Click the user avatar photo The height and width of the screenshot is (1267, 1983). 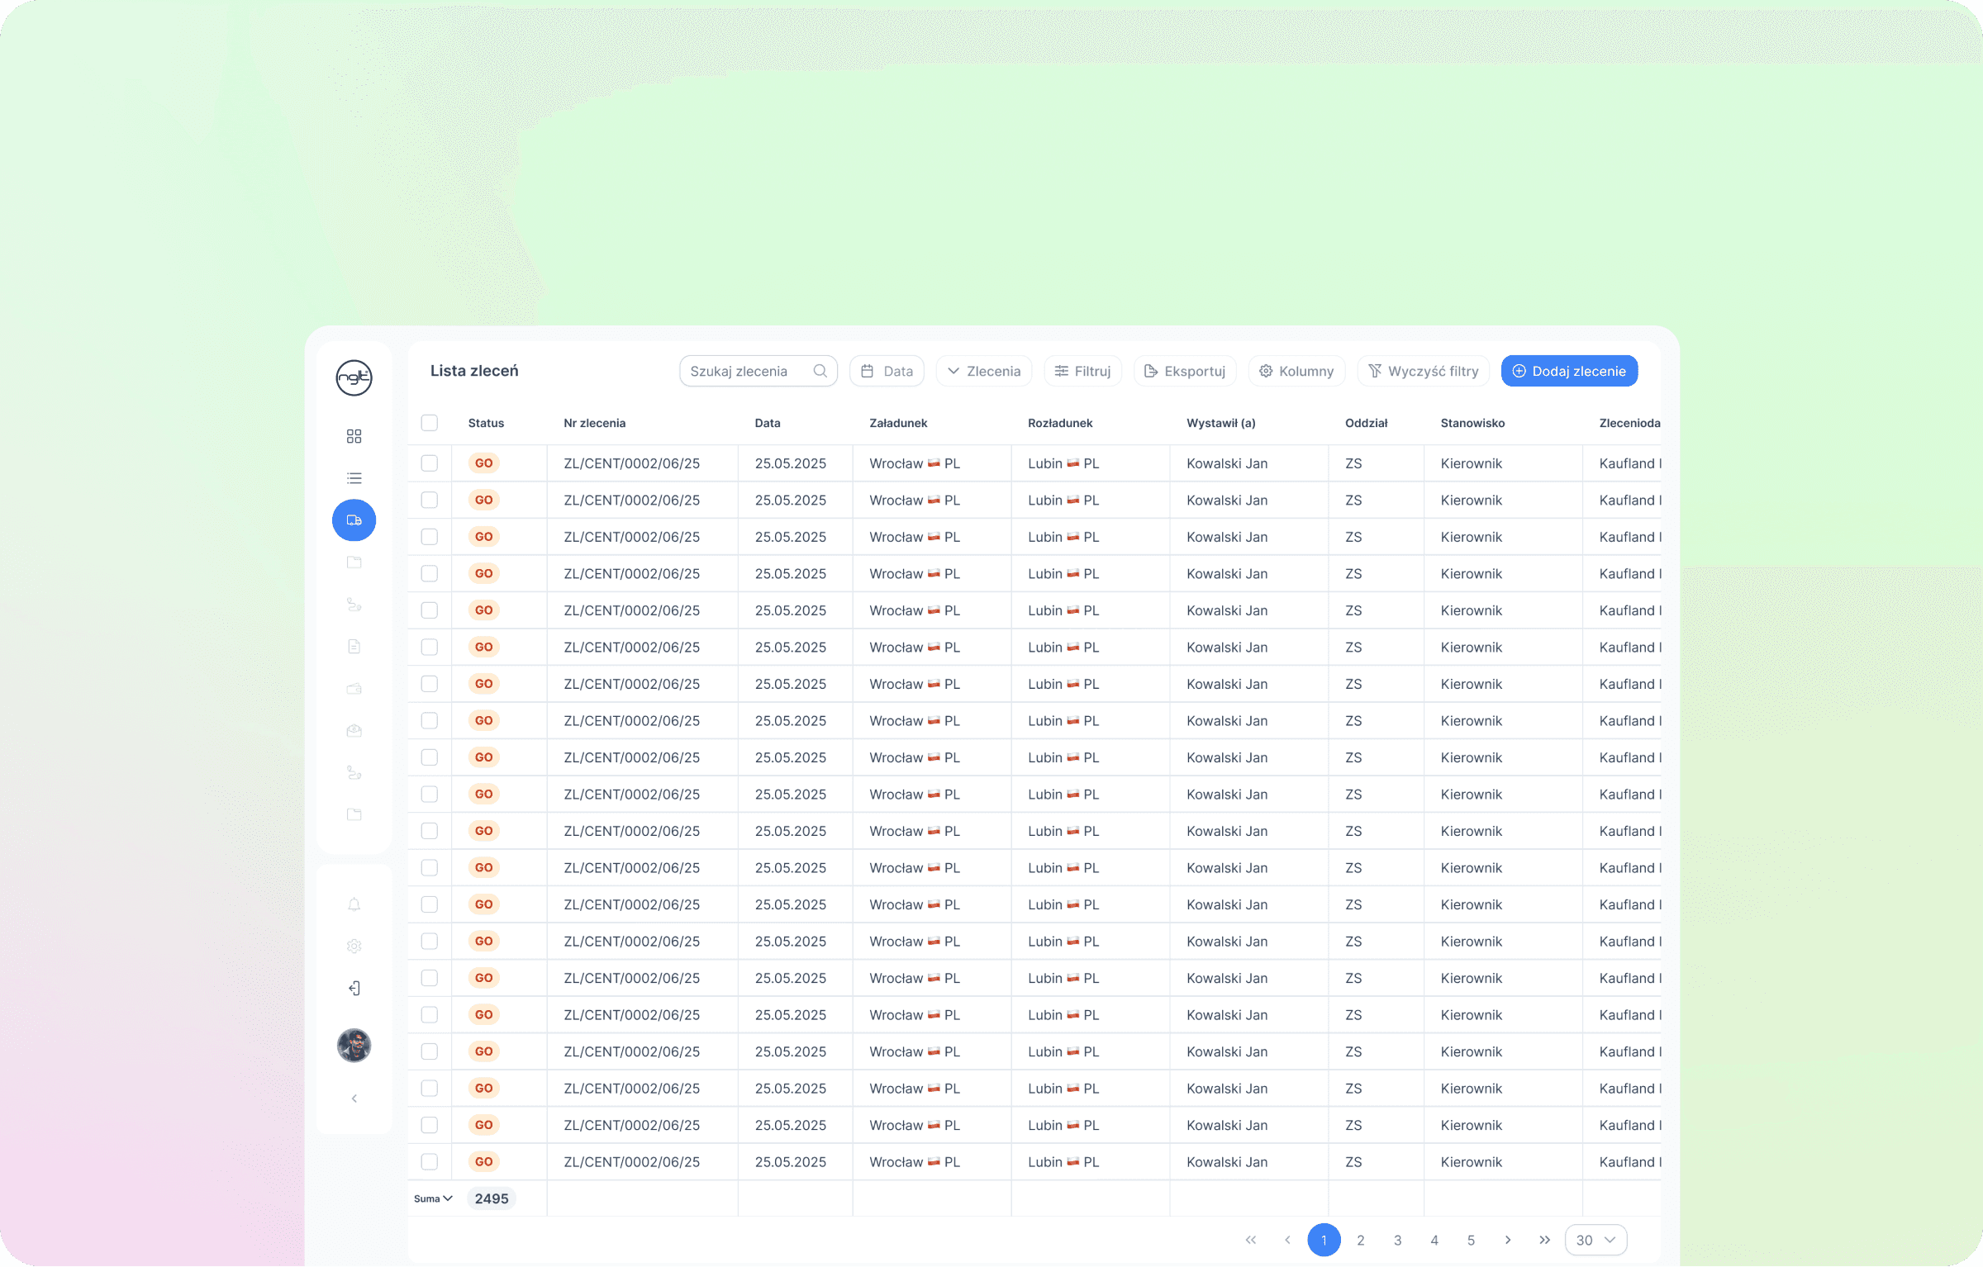(x=354, y=1046)
